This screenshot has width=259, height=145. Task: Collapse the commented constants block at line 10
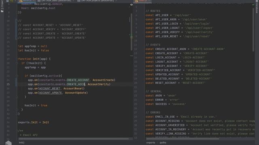click(17, 21)
